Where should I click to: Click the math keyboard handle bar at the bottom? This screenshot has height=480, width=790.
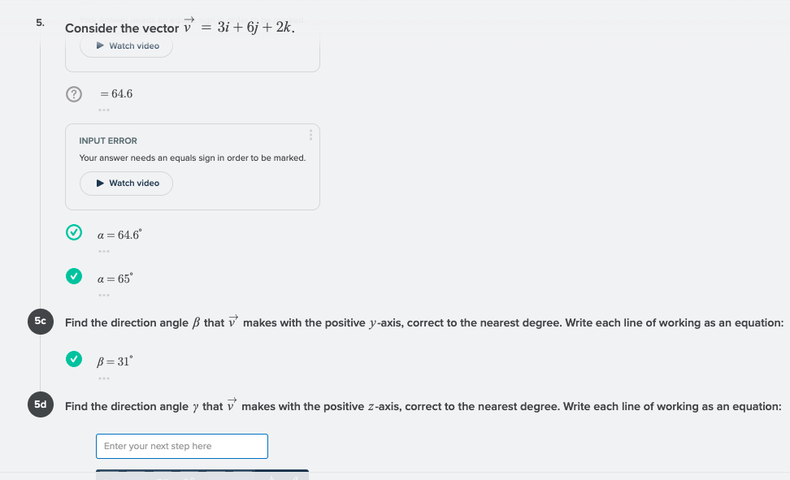point(202,473)
